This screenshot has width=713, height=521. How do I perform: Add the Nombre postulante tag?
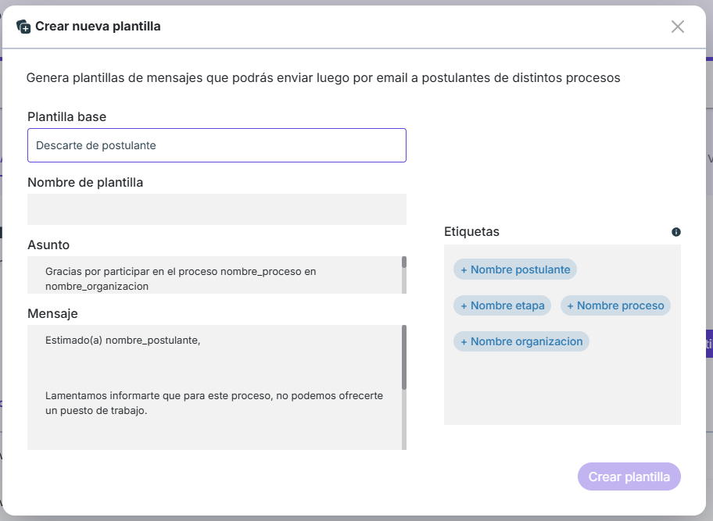[x=515, y=269]
